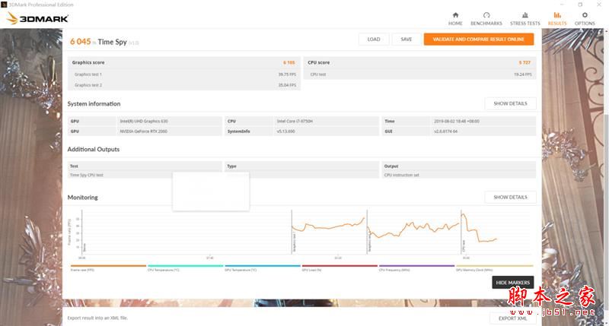This screenshot has width=609, height=326.
Task: Toggle the GPU Temperature legend line
Action: [263, 267]
